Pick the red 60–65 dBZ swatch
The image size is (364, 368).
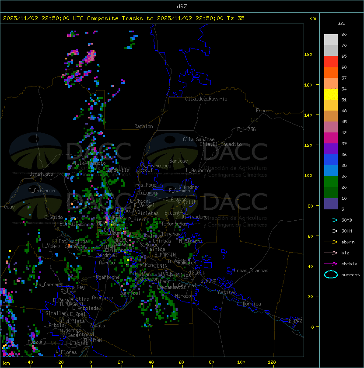click(331, 62)
